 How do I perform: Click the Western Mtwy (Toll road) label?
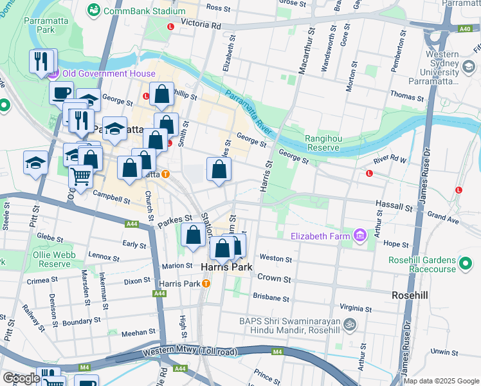tap(190, 351)
